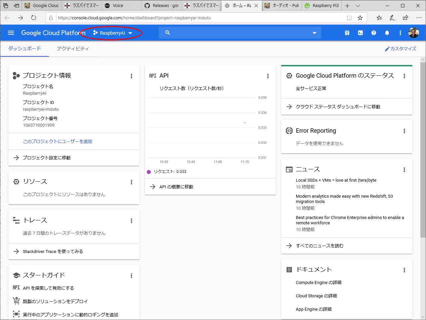The width and height of the screenshot is (426, 320).
Task: Open the Error Reporting card options menu
Action: [404, 131]
